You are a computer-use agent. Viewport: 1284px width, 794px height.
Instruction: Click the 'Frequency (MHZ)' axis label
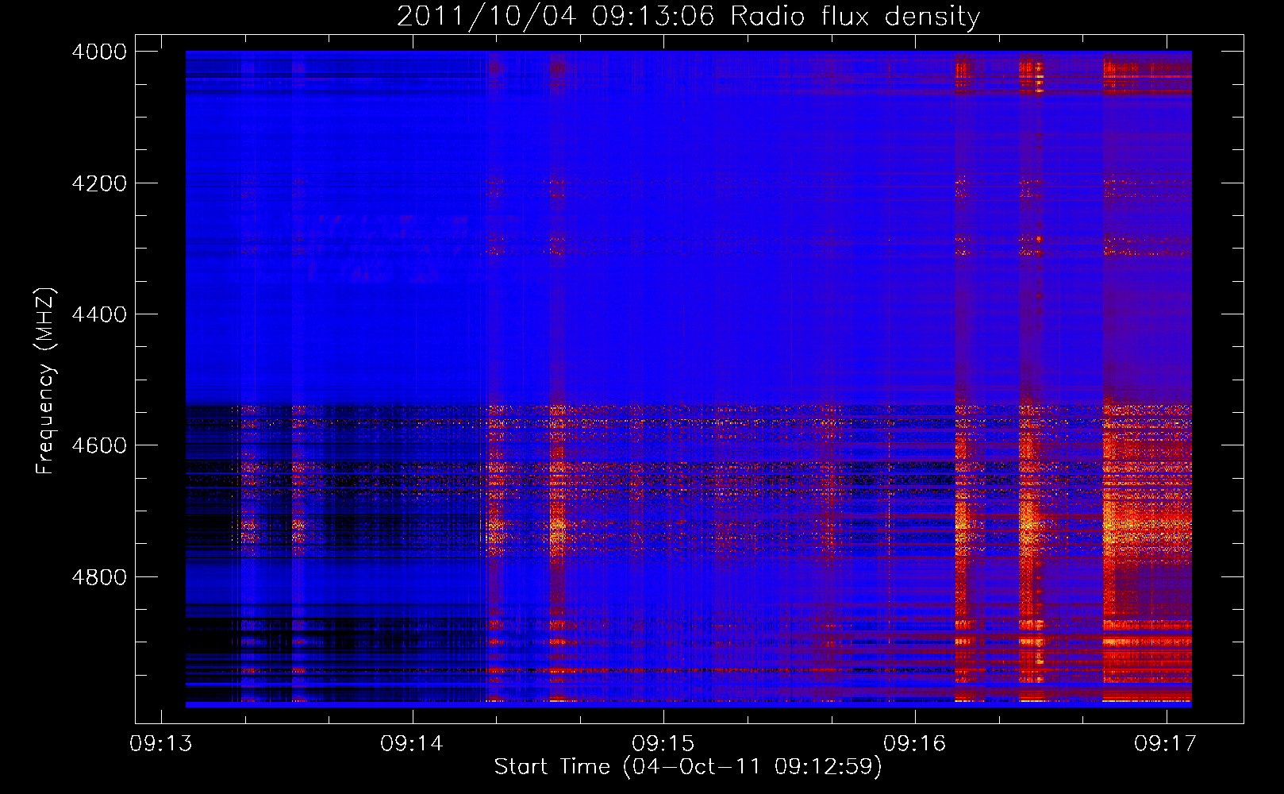click(45, 381)
